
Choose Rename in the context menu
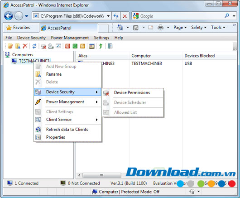pyautogui.click(x=67, y=74)
